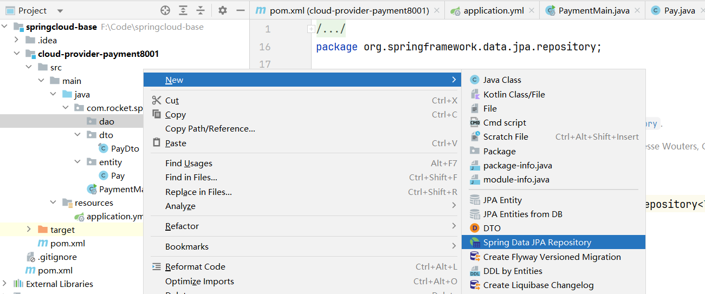The width and height of the screenshot is (705, 294).
Task: Select the PayDto class in tree
Action: [125, 149]
